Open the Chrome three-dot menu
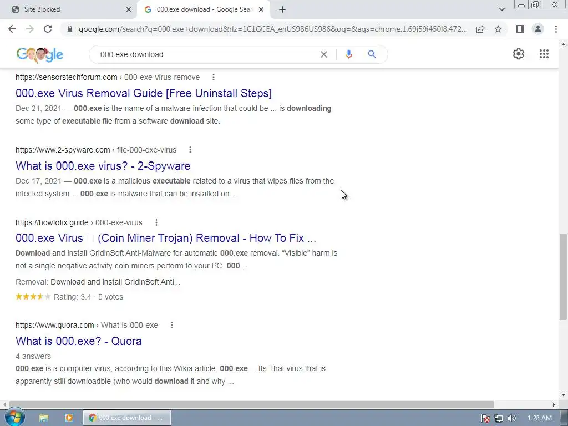Screen dimensions: 568x426 556,29
